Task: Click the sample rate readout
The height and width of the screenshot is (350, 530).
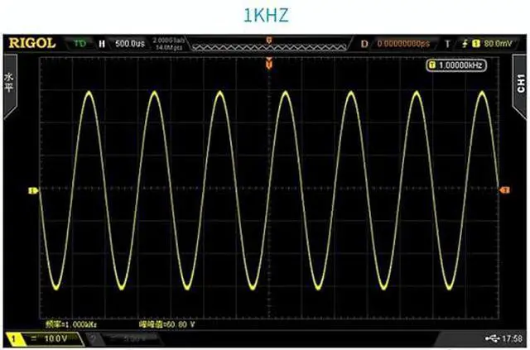Action: click(170, 42)
